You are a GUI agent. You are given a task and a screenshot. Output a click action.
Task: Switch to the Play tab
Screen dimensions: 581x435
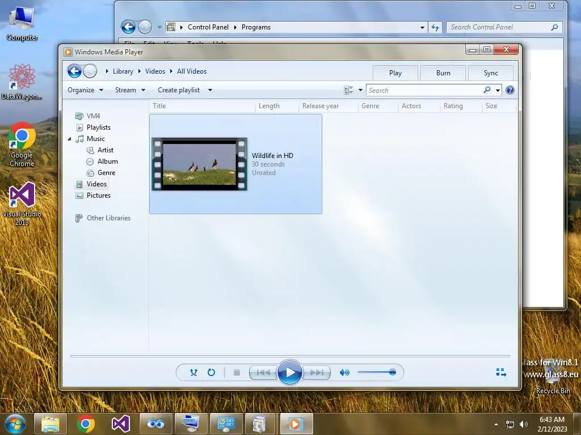pyautogui.click(x=395, y=73)
